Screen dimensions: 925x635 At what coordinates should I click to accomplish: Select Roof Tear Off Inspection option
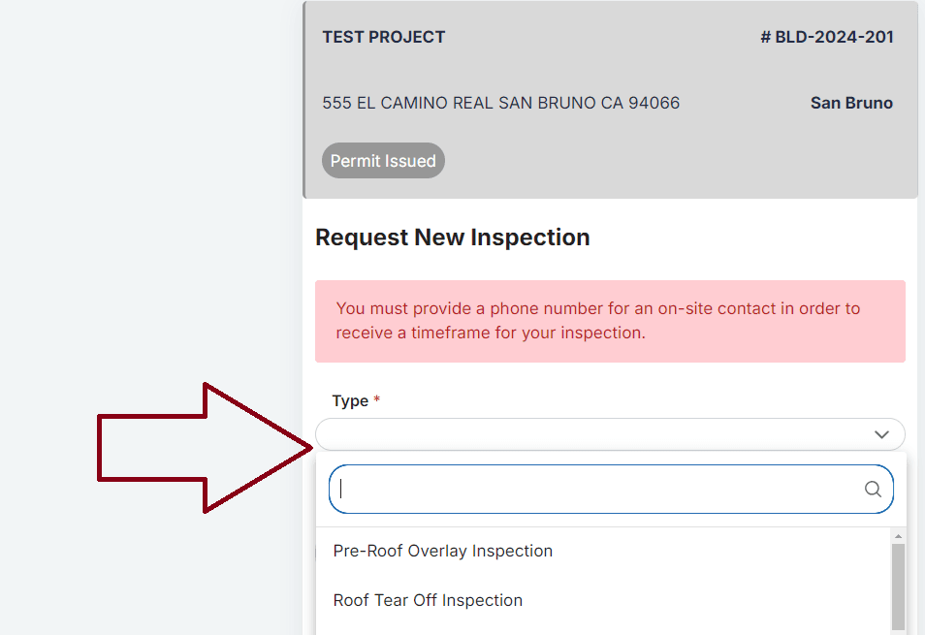point(428,600)
